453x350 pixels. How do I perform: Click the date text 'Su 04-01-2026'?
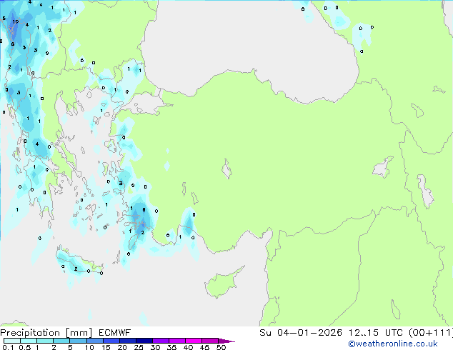[x=301, y=333]
